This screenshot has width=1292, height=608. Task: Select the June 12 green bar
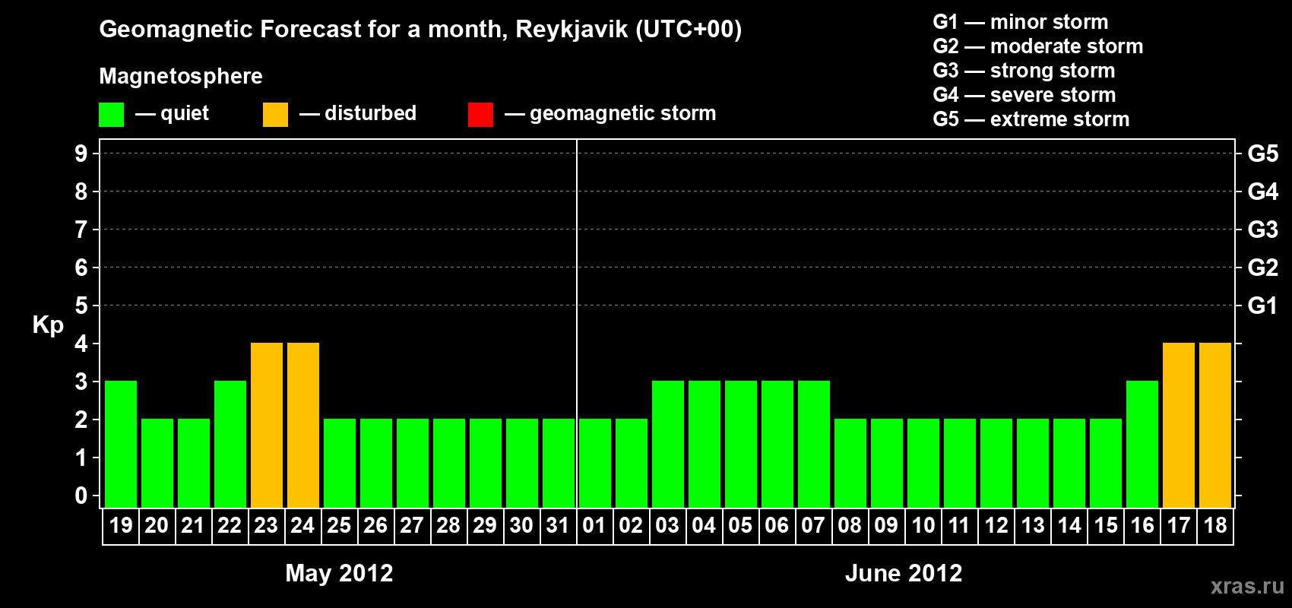tap(996, 464)
